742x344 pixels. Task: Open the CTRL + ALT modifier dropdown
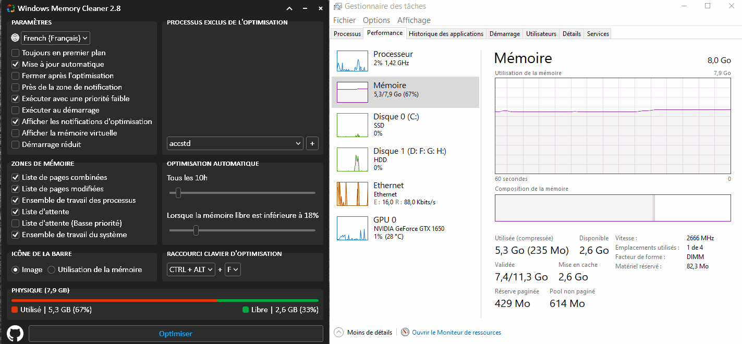191,269
